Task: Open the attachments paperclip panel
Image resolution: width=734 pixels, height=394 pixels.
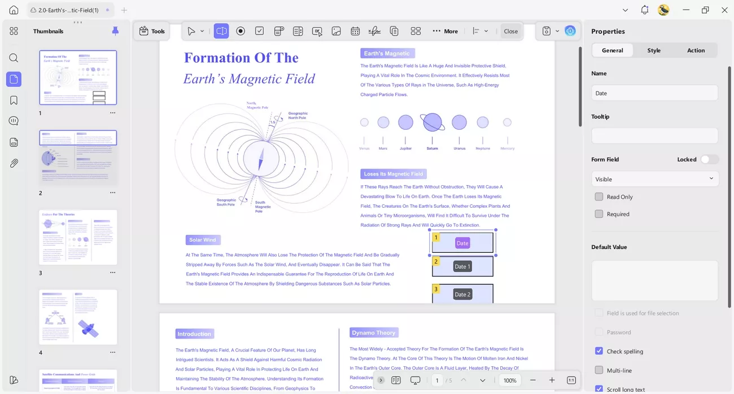Action: pyautogui.click(x=14, y=163)
